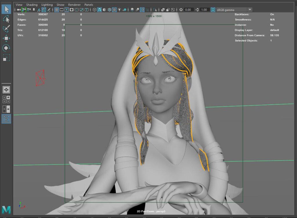Pick the Move tool
This screenshot has height=218, width=297.
pos(6,38)
